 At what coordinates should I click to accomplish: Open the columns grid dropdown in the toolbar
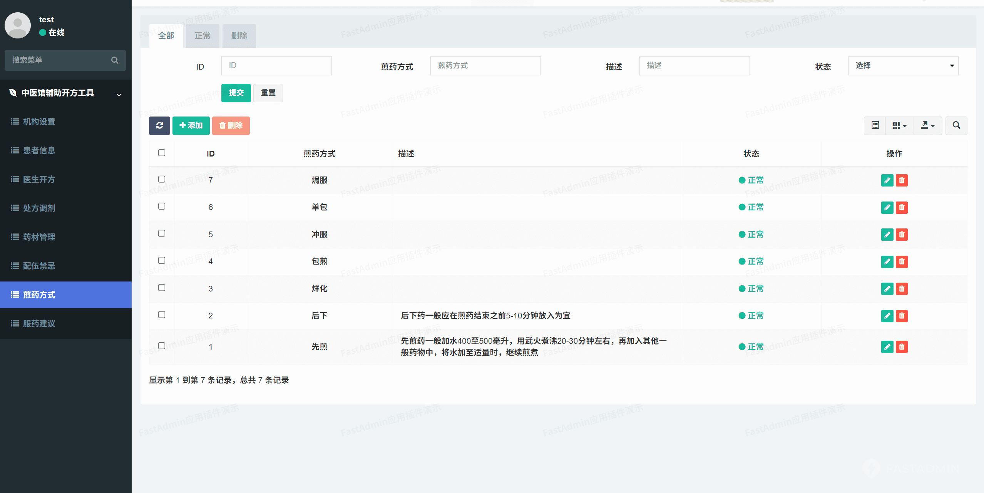click(899, 125)
